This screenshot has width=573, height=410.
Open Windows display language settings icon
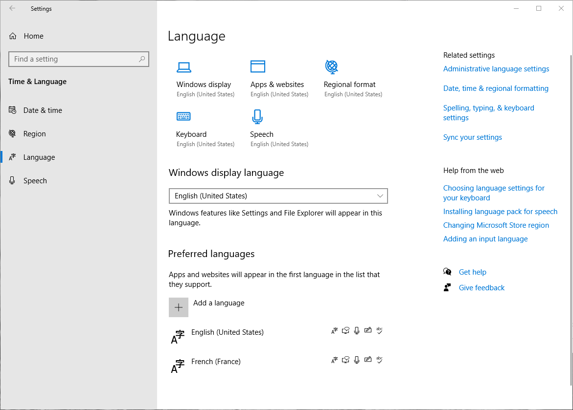[184, 67]
